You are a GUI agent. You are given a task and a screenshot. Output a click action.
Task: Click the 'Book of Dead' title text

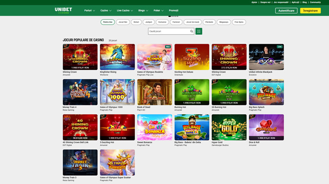[144, 107]
